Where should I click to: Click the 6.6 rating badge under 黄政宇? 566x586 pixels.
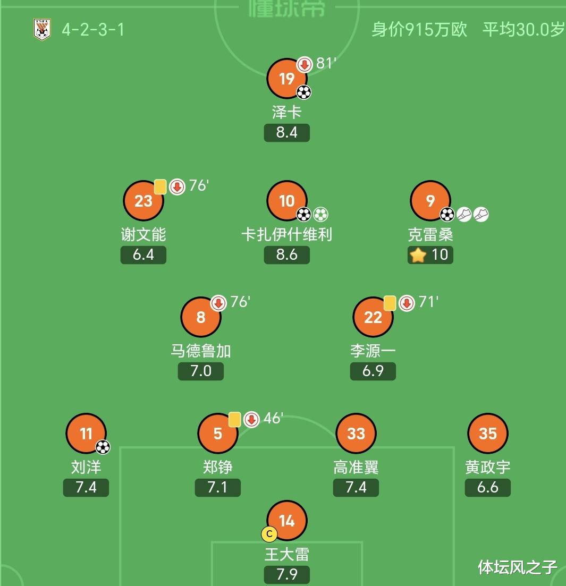[488, 487]
